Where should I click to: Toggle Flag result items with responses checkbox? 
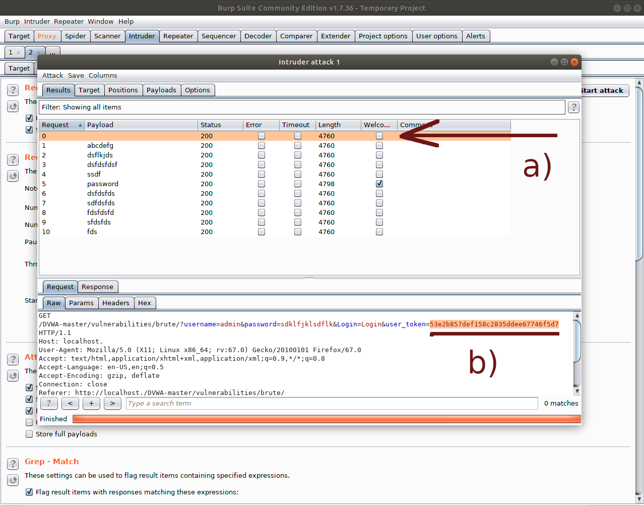29,492
